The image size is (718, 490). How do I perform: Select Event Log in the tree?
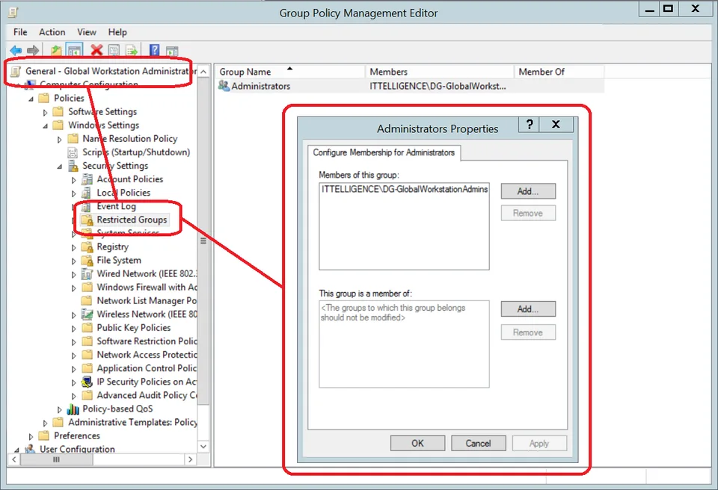[117, 206]
